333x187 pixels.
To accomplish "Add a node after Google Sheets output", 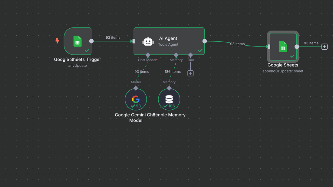I will click(325, 47).
